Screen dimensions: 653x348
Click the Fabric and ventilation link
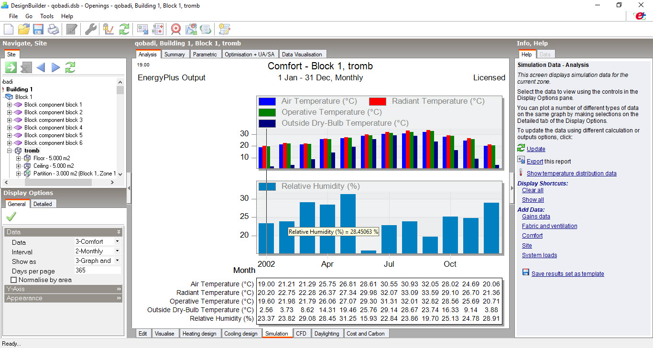coord(549,226)
